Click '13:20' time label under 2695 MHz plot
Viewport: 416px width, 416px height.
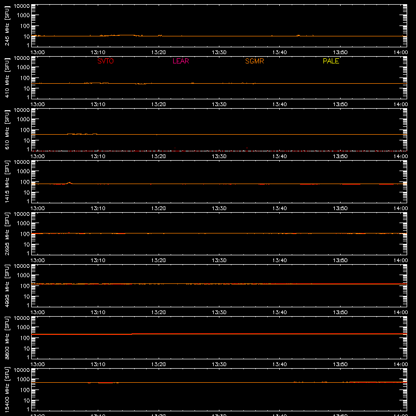(159, 261)
